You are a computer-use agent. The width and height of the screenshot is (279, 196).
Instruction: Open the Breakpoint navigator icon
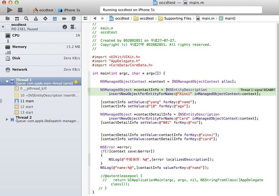pyautogui.click(x=64, y=19)
